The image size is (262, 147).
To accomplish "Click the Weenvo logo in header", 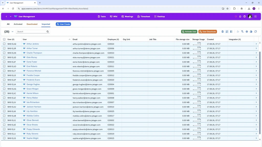I will point(16,17).
